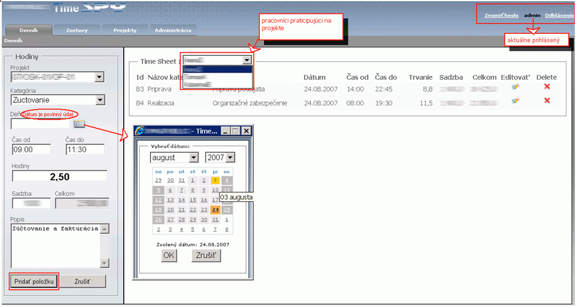Expand the Time Sheet employee dropdown
This screenshot has width=576, height=307.
[x=247, y=60]
